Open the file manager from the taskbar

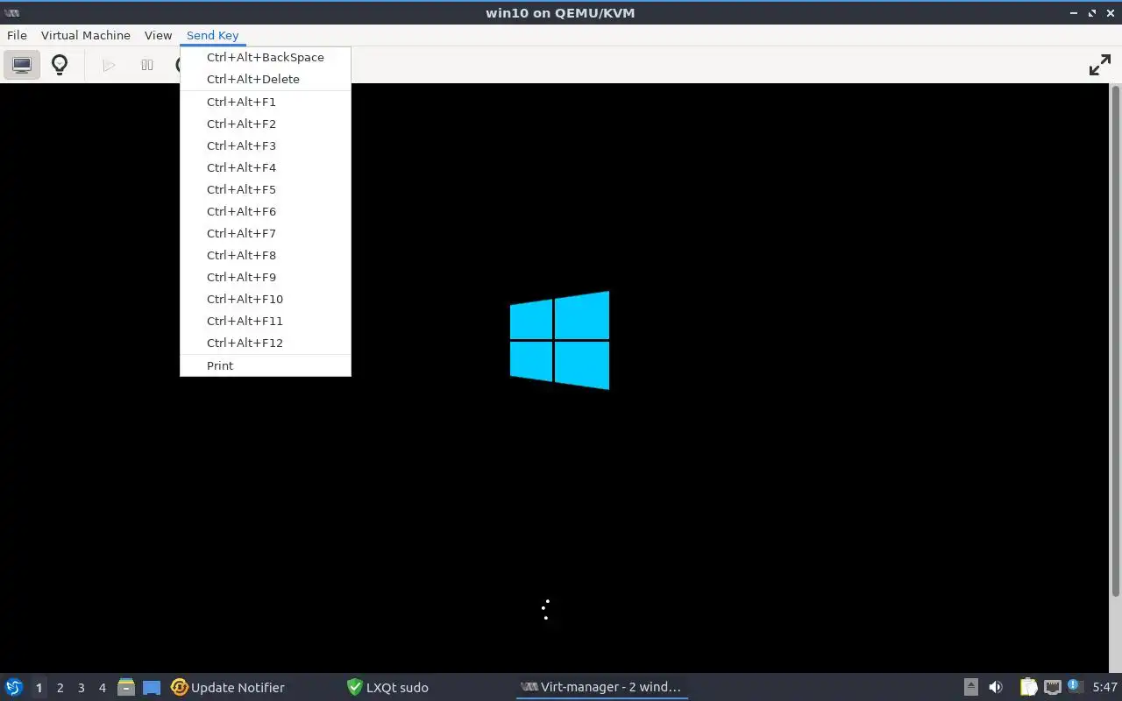point(126,687)
